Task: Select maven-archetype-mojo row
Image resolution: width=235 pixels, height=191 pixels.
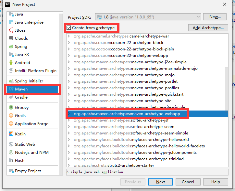Action: (x=147, y=75)
